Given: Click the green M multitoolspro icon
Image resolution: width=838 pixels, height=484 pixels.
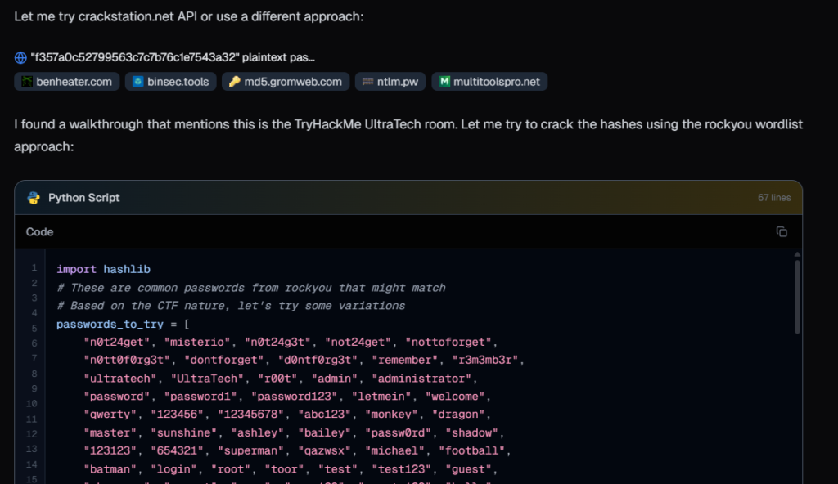Looking at the screenshot, I should 444,82.
